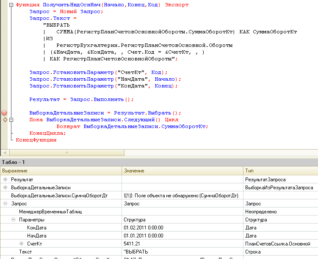The height and width of the screenshot is (259, 318).
Task: Click the Выражение column header
Action: point(61,171)
